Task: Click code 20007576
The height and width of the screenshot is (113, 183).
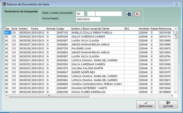Action: [x=62, y=48]
